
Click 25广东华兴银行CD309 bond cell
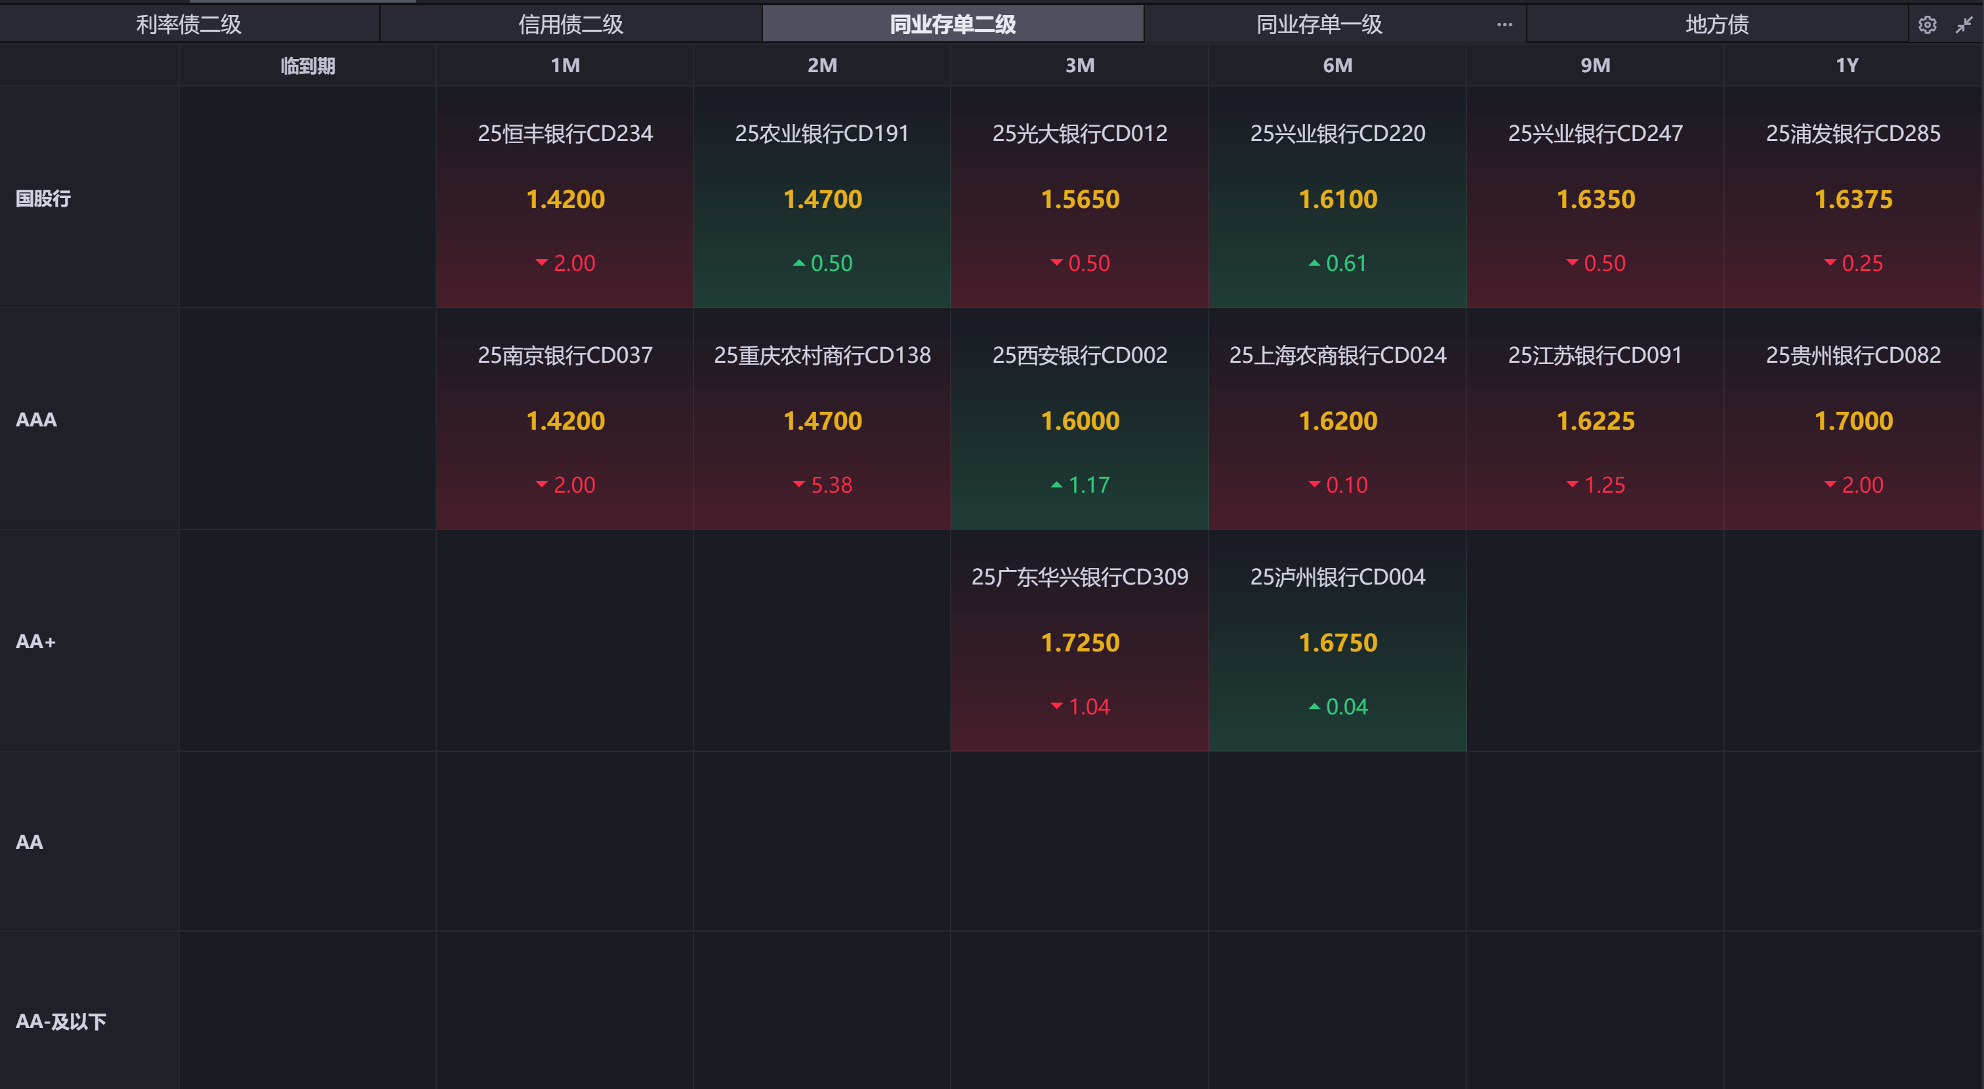click(x=1079, y=641)
